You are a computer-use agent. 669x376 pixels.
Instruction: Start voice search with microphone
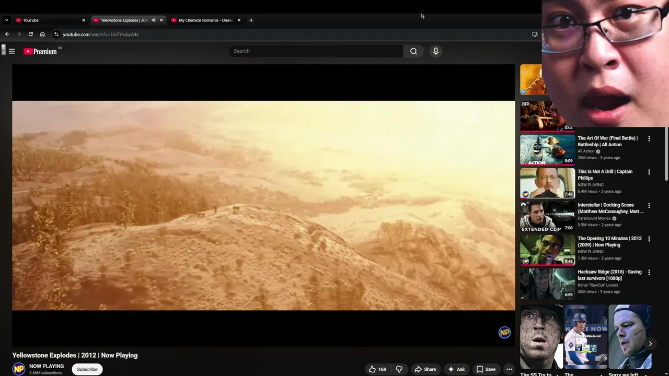435,51
